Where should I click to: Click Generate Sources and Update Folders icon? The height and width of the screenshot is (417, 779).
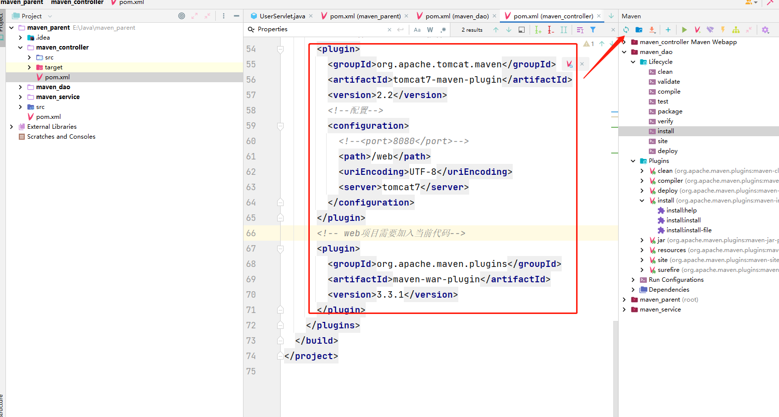tap(639, 30)
